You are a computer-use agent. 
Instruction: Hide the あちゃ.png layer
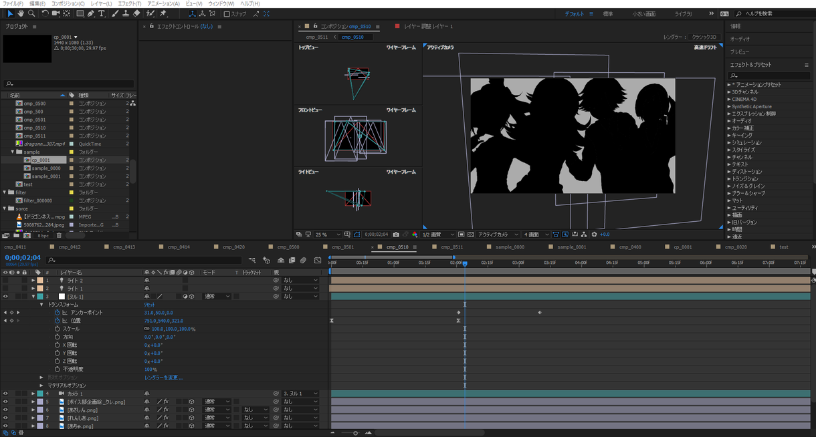[x=5, y=426]
